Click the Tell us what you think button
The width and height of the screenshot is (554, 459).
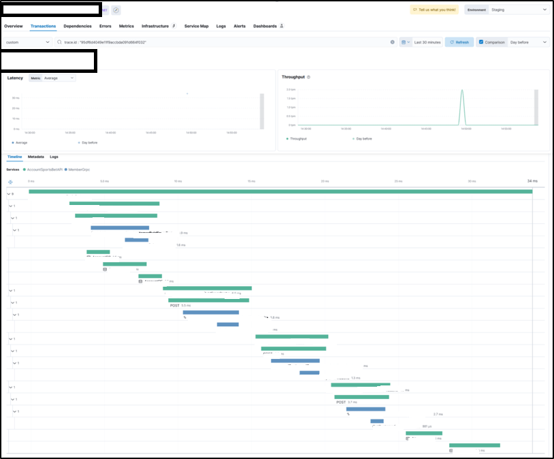(434, 10)
